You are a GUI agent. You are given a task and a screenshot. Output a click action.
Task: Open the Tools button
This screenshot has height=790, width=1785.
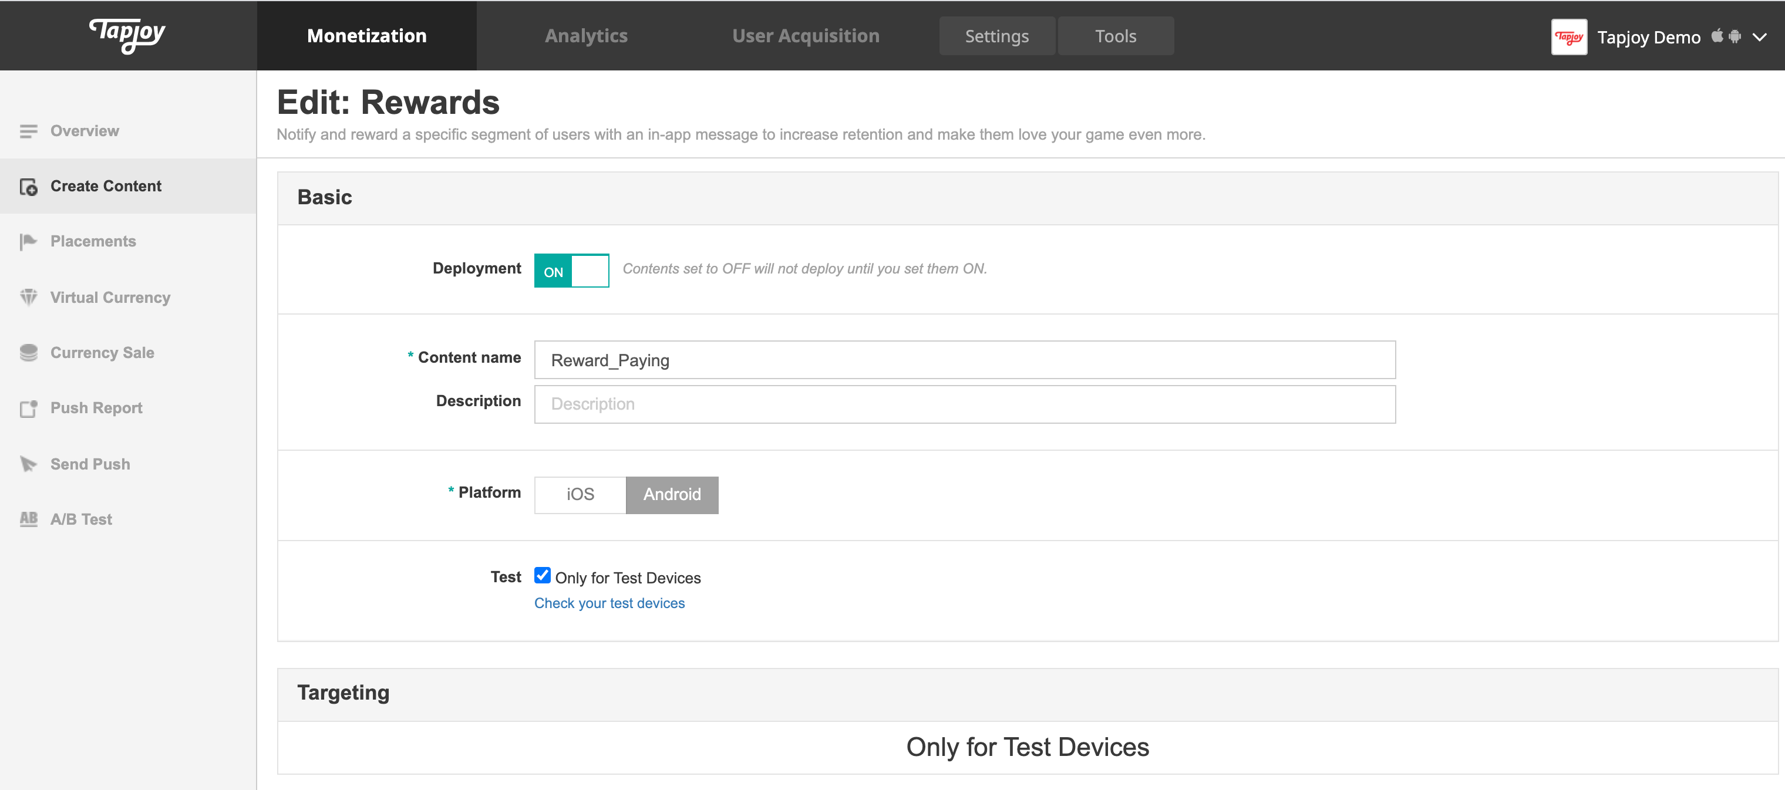(1115, 36)
